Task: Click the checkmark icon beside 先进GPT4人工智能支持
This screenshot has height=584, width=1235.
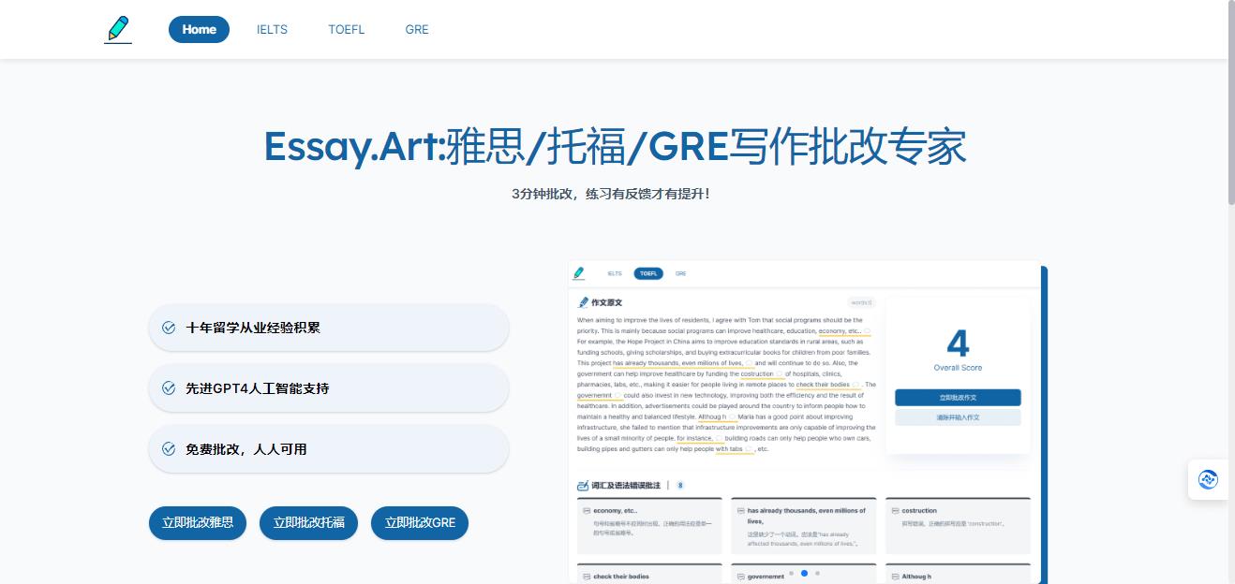Action: tap(169, 388)
